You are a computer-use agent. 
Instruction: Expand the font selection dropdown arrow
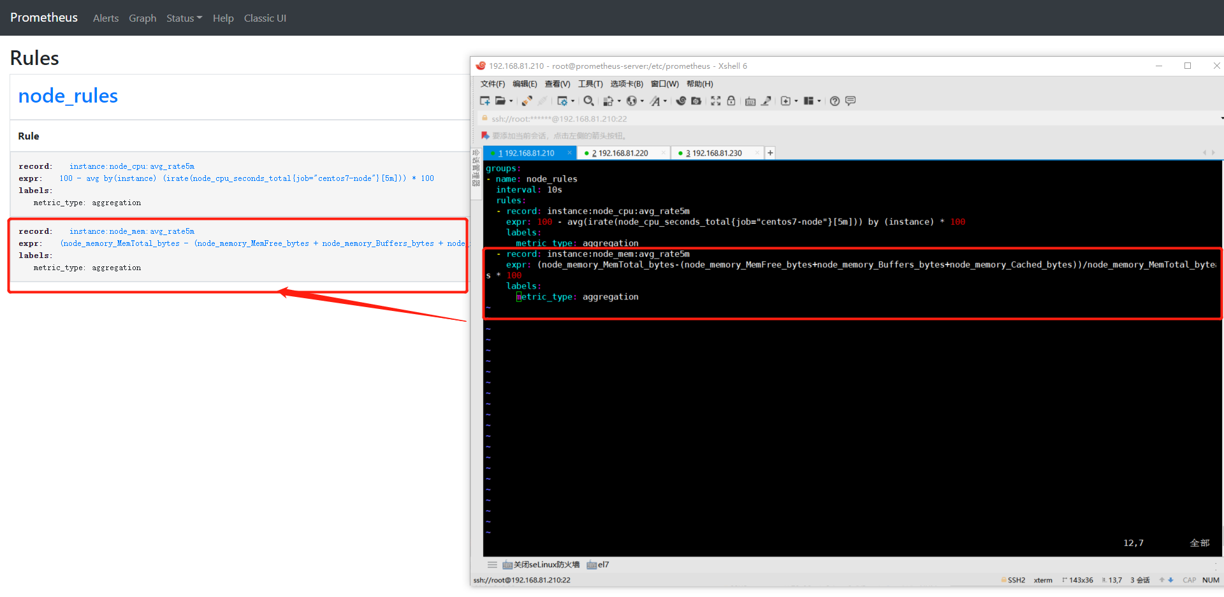666,101
